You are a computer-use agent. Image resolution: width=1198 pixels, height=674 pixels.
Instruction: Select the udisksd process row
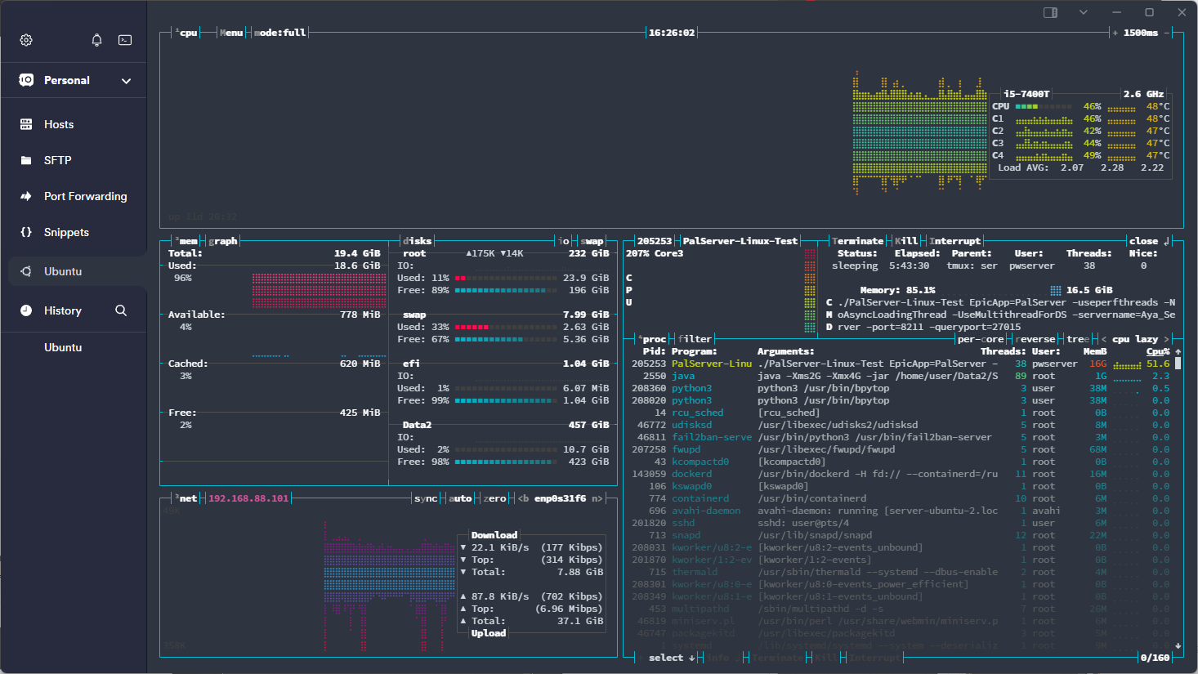[x=901, y=425]
